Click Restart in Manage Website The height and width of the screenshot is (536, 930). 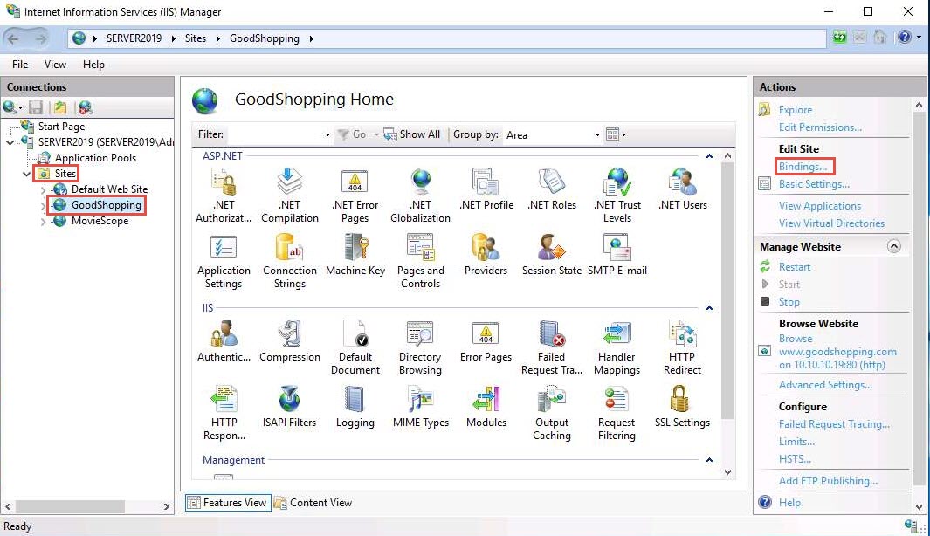pos(795,267)
